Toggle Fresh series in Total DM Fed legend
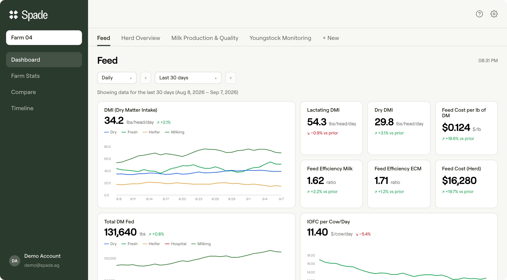Viewport: 507px width, 280px height. [130, 244]
